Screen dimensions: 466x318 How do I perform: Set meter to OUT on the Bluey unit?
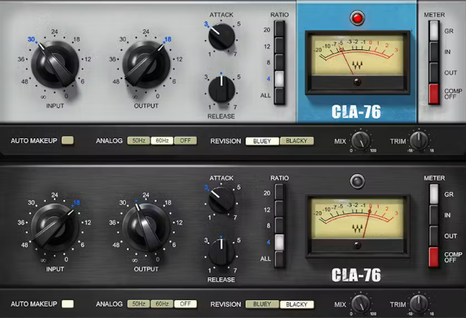coord(434,72)
